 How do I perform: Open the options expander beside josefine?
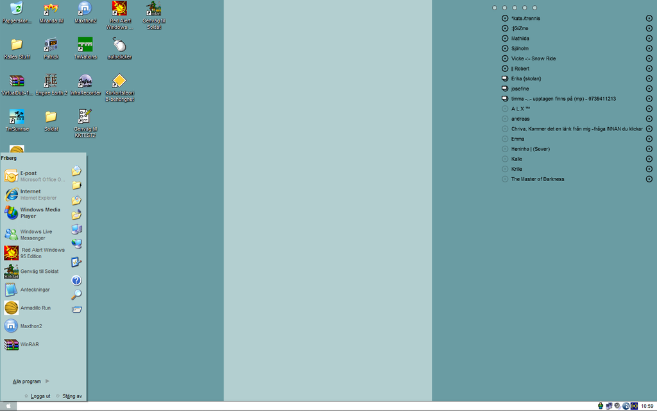tap(649, 89)
